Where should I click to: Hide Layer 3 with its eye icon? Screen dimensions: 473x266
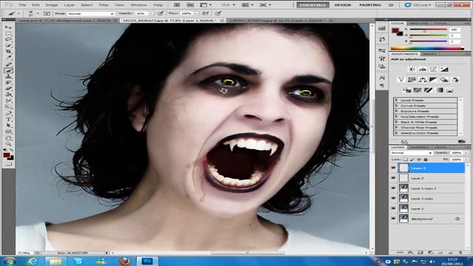393,168
